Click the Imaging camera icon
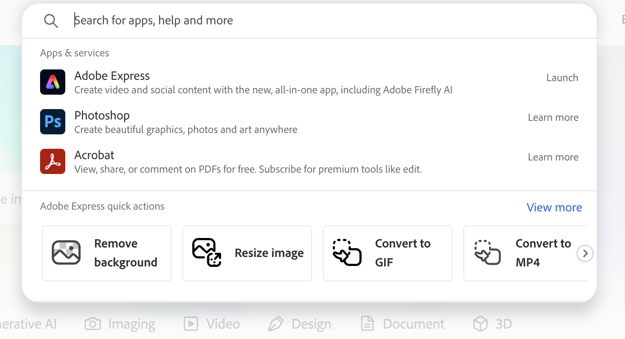This screenshot has height=339, width=625. (x=92, y=323)
